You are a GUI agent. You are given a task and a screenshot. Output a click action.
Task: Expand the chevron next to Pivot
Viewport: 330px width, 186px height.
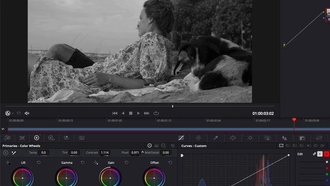(142, 152)
